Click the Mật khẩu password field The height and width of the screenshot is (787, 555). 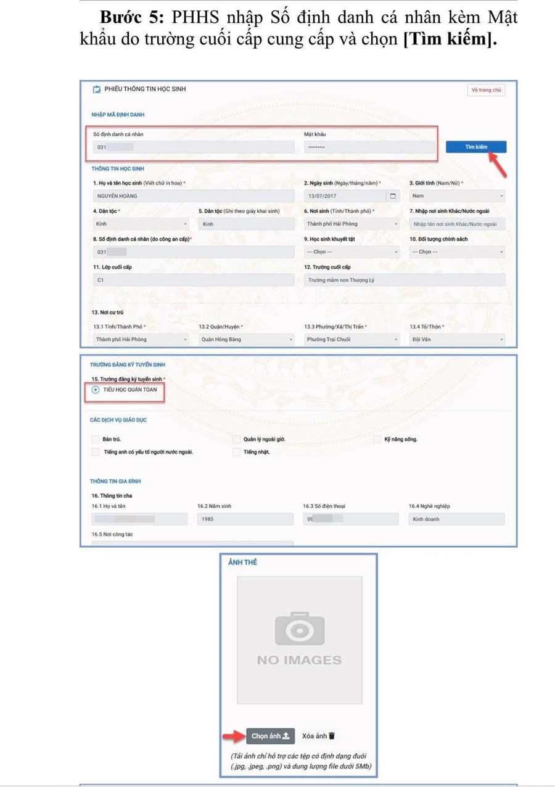(369, 147)
